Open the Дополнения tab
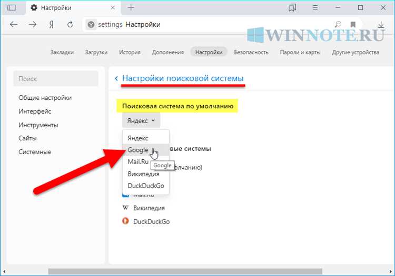The width and height of the screenshot is (395, 276). (x=167, y=52)
